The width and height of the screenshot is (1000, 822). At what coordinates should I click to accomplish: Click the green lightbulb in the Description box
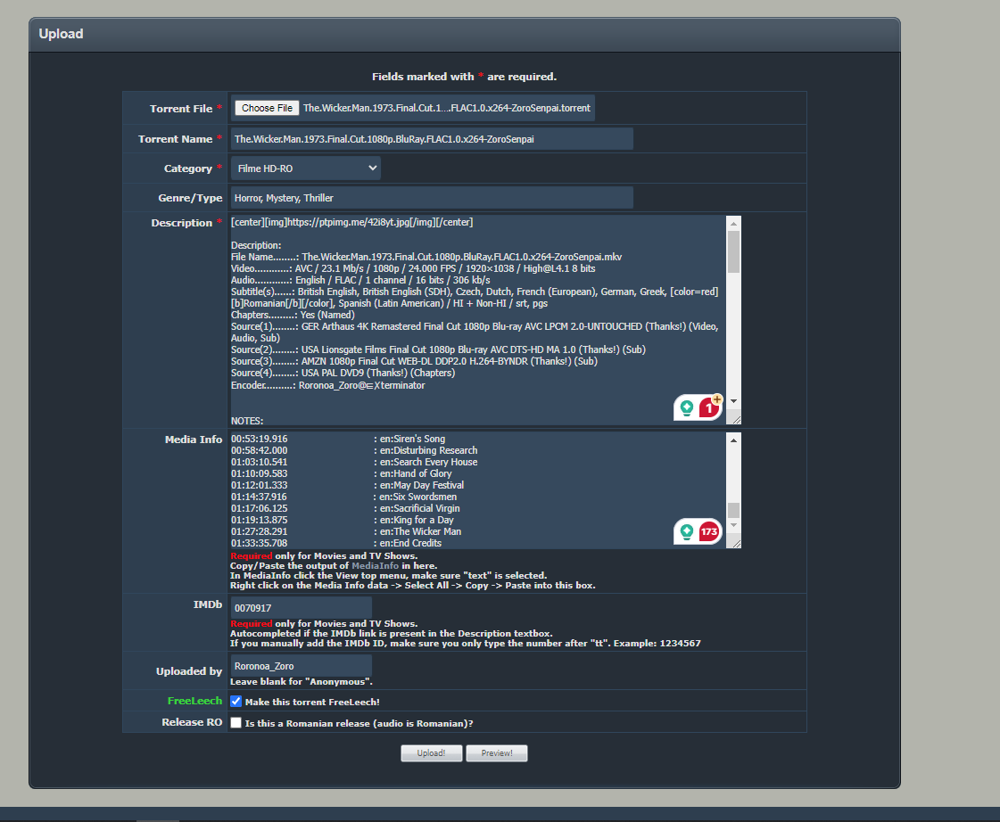coord(687,408)
